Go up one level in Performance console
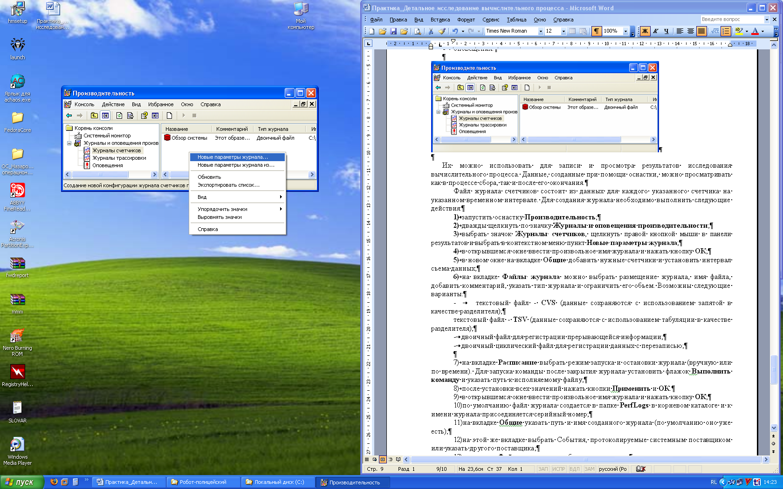Image resolution: width=783 pixels, height=489 pixels. (x=94, y=115)
